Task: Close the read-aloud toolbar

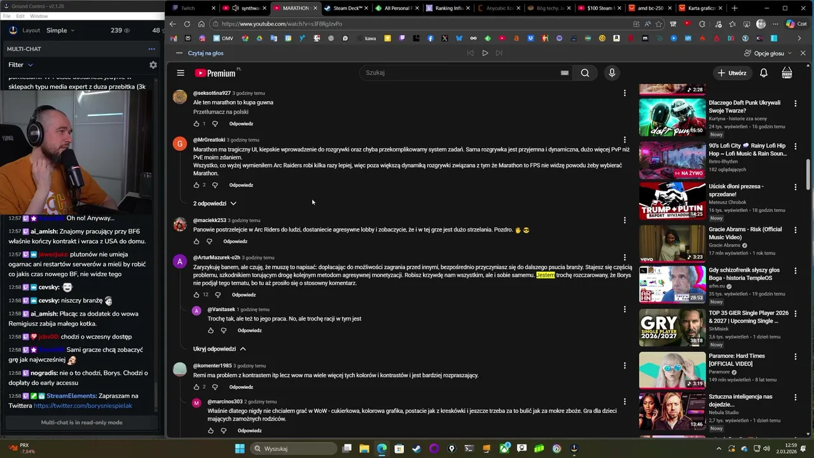Action: pos(803,53)
